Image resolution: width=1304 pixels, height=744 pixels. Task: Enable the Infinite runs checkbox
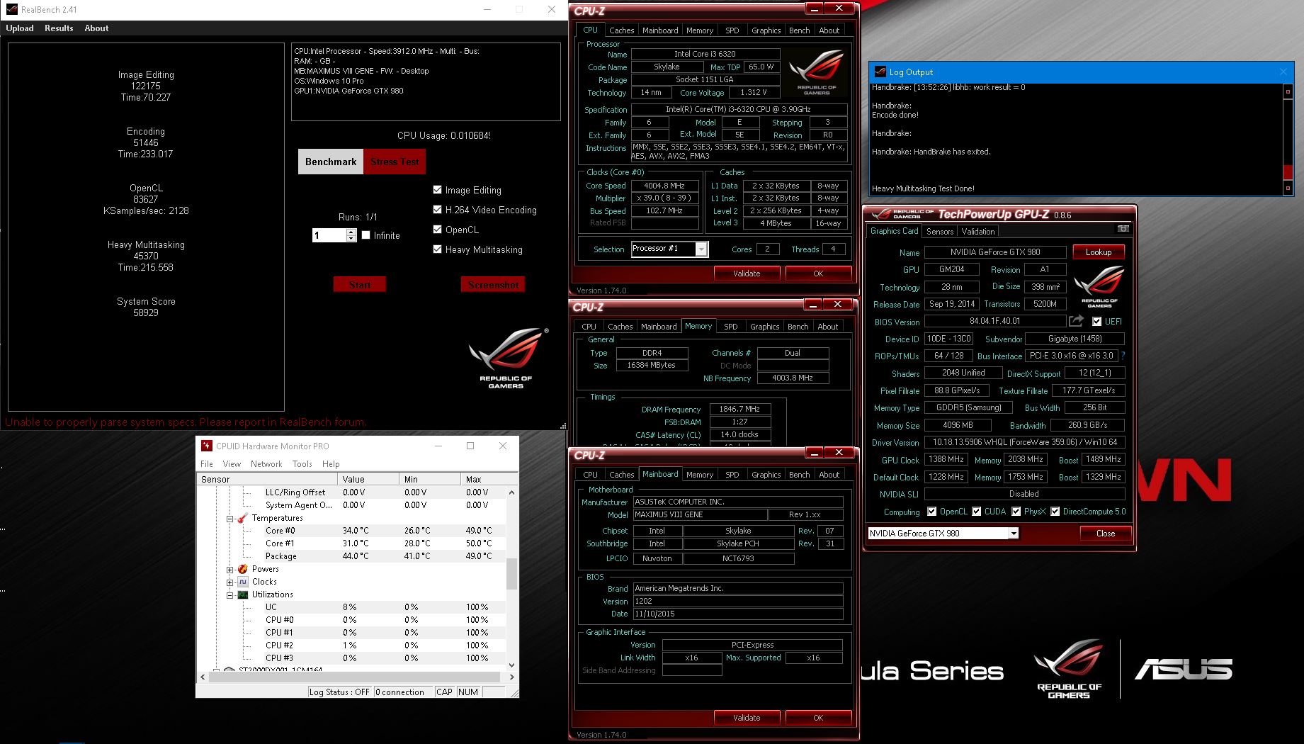365,235
